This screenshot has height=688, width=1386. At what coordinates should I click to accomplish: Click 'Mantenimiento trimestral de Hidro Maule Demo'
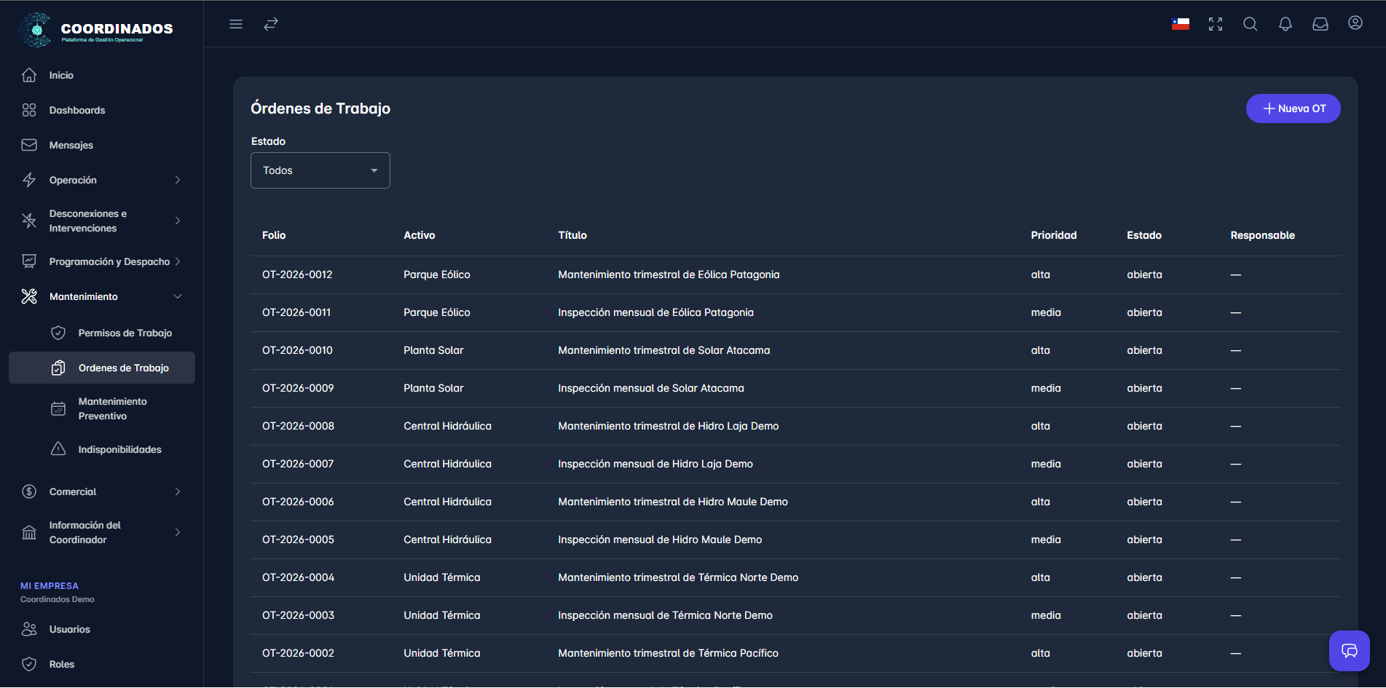tap(673, 502)
